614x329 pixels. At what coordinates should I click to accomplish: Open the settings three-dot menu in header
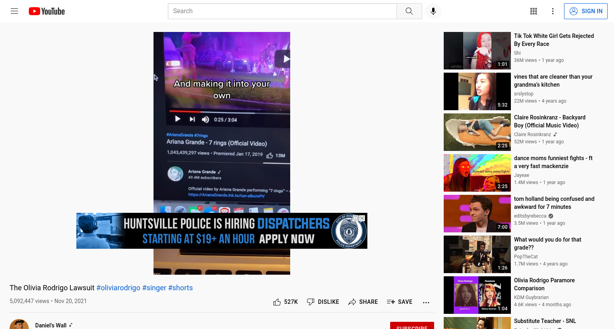553,11
